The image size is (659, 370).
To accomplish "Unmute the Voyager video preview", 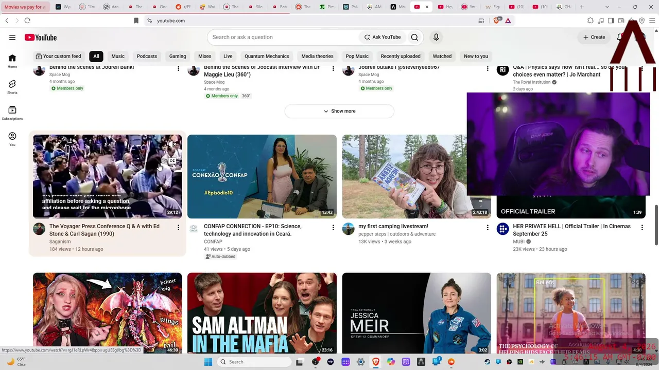I will pos(172,144).
